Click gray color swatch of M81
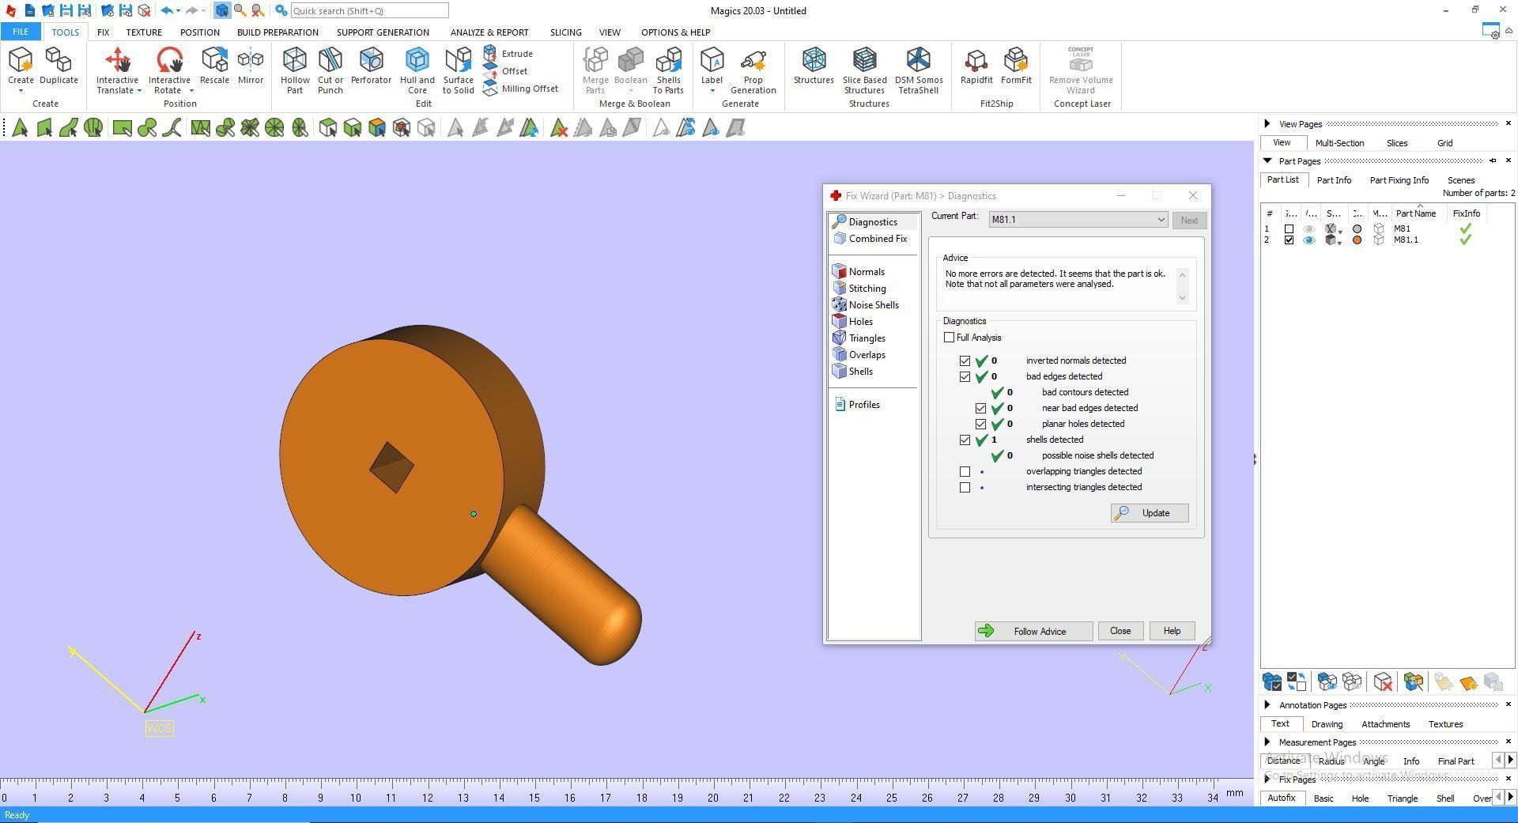The width and height of the screenshot is (1518, 823). 1358,229
